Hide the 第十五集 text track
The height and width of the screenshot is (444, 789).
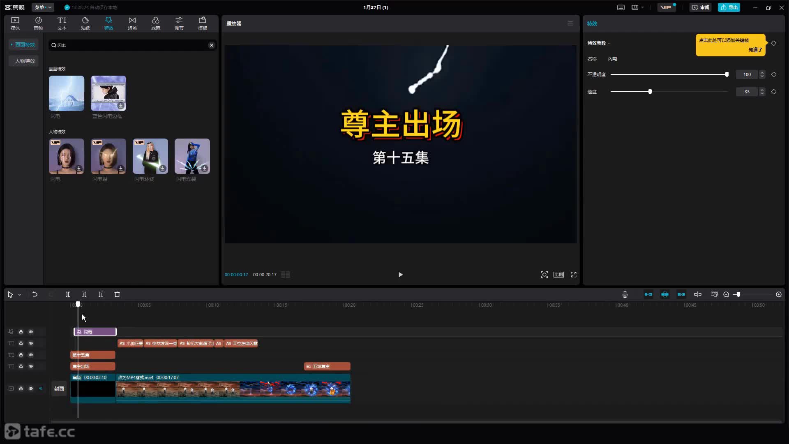point(31,355)
